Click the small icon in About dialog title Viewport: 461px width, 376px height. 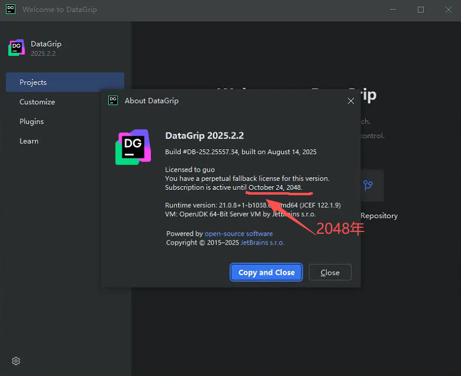pyautogui.click(x=113, y=101)
